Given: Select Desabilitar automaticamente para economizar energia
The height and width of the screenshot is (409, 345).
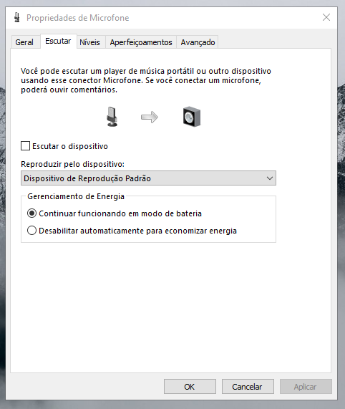Looking at the screenshot, I should coord(31,231).
